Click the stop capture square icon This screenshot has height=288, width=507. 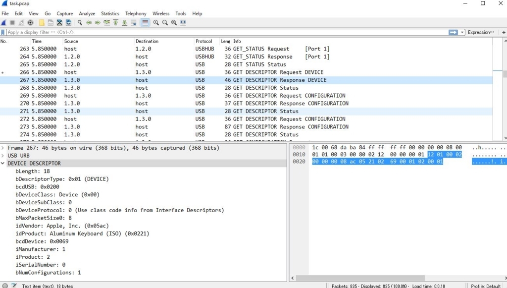pyautogui.click(x=12, y=23)
